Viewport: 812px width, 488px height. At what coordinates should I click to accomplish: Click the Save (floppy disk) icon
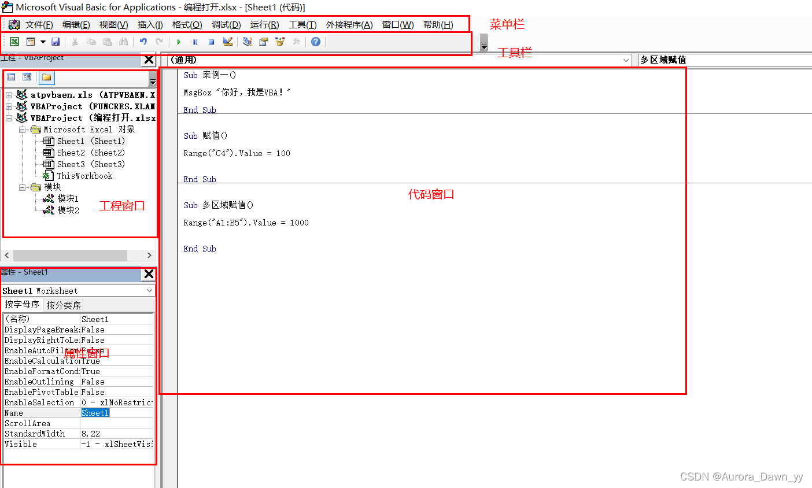(x=56, y=42)
